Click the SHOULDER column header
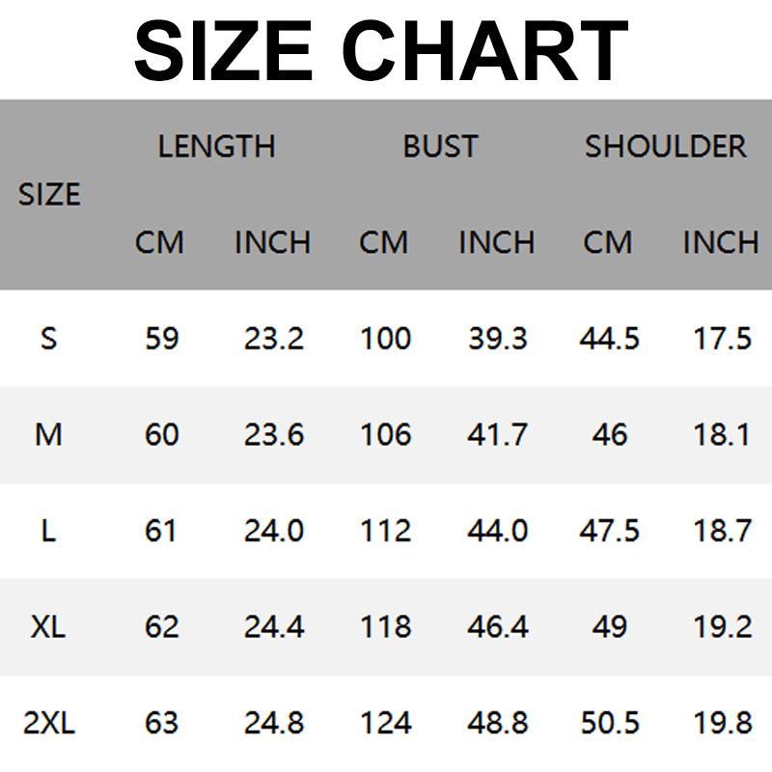772x772 pixels. [x=665, y=147]
